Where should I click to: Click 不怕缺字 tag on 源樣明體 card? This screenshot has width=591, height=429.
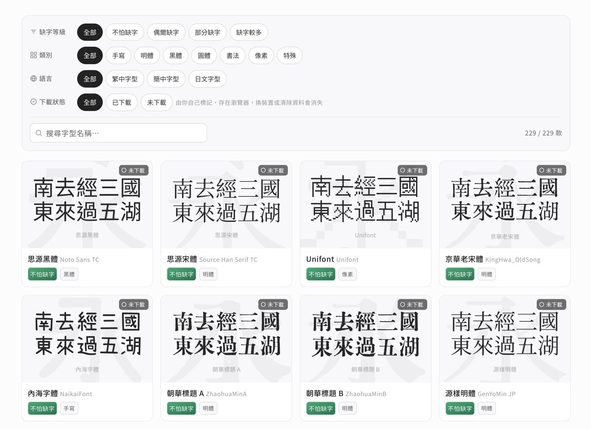click(x=460, y=409)
